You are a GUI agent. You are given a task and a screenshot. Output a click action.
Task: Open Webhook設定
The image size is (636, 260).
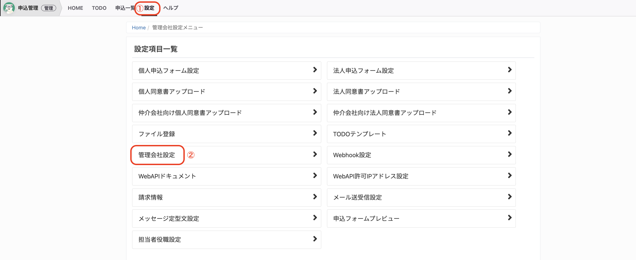(421, 155)
